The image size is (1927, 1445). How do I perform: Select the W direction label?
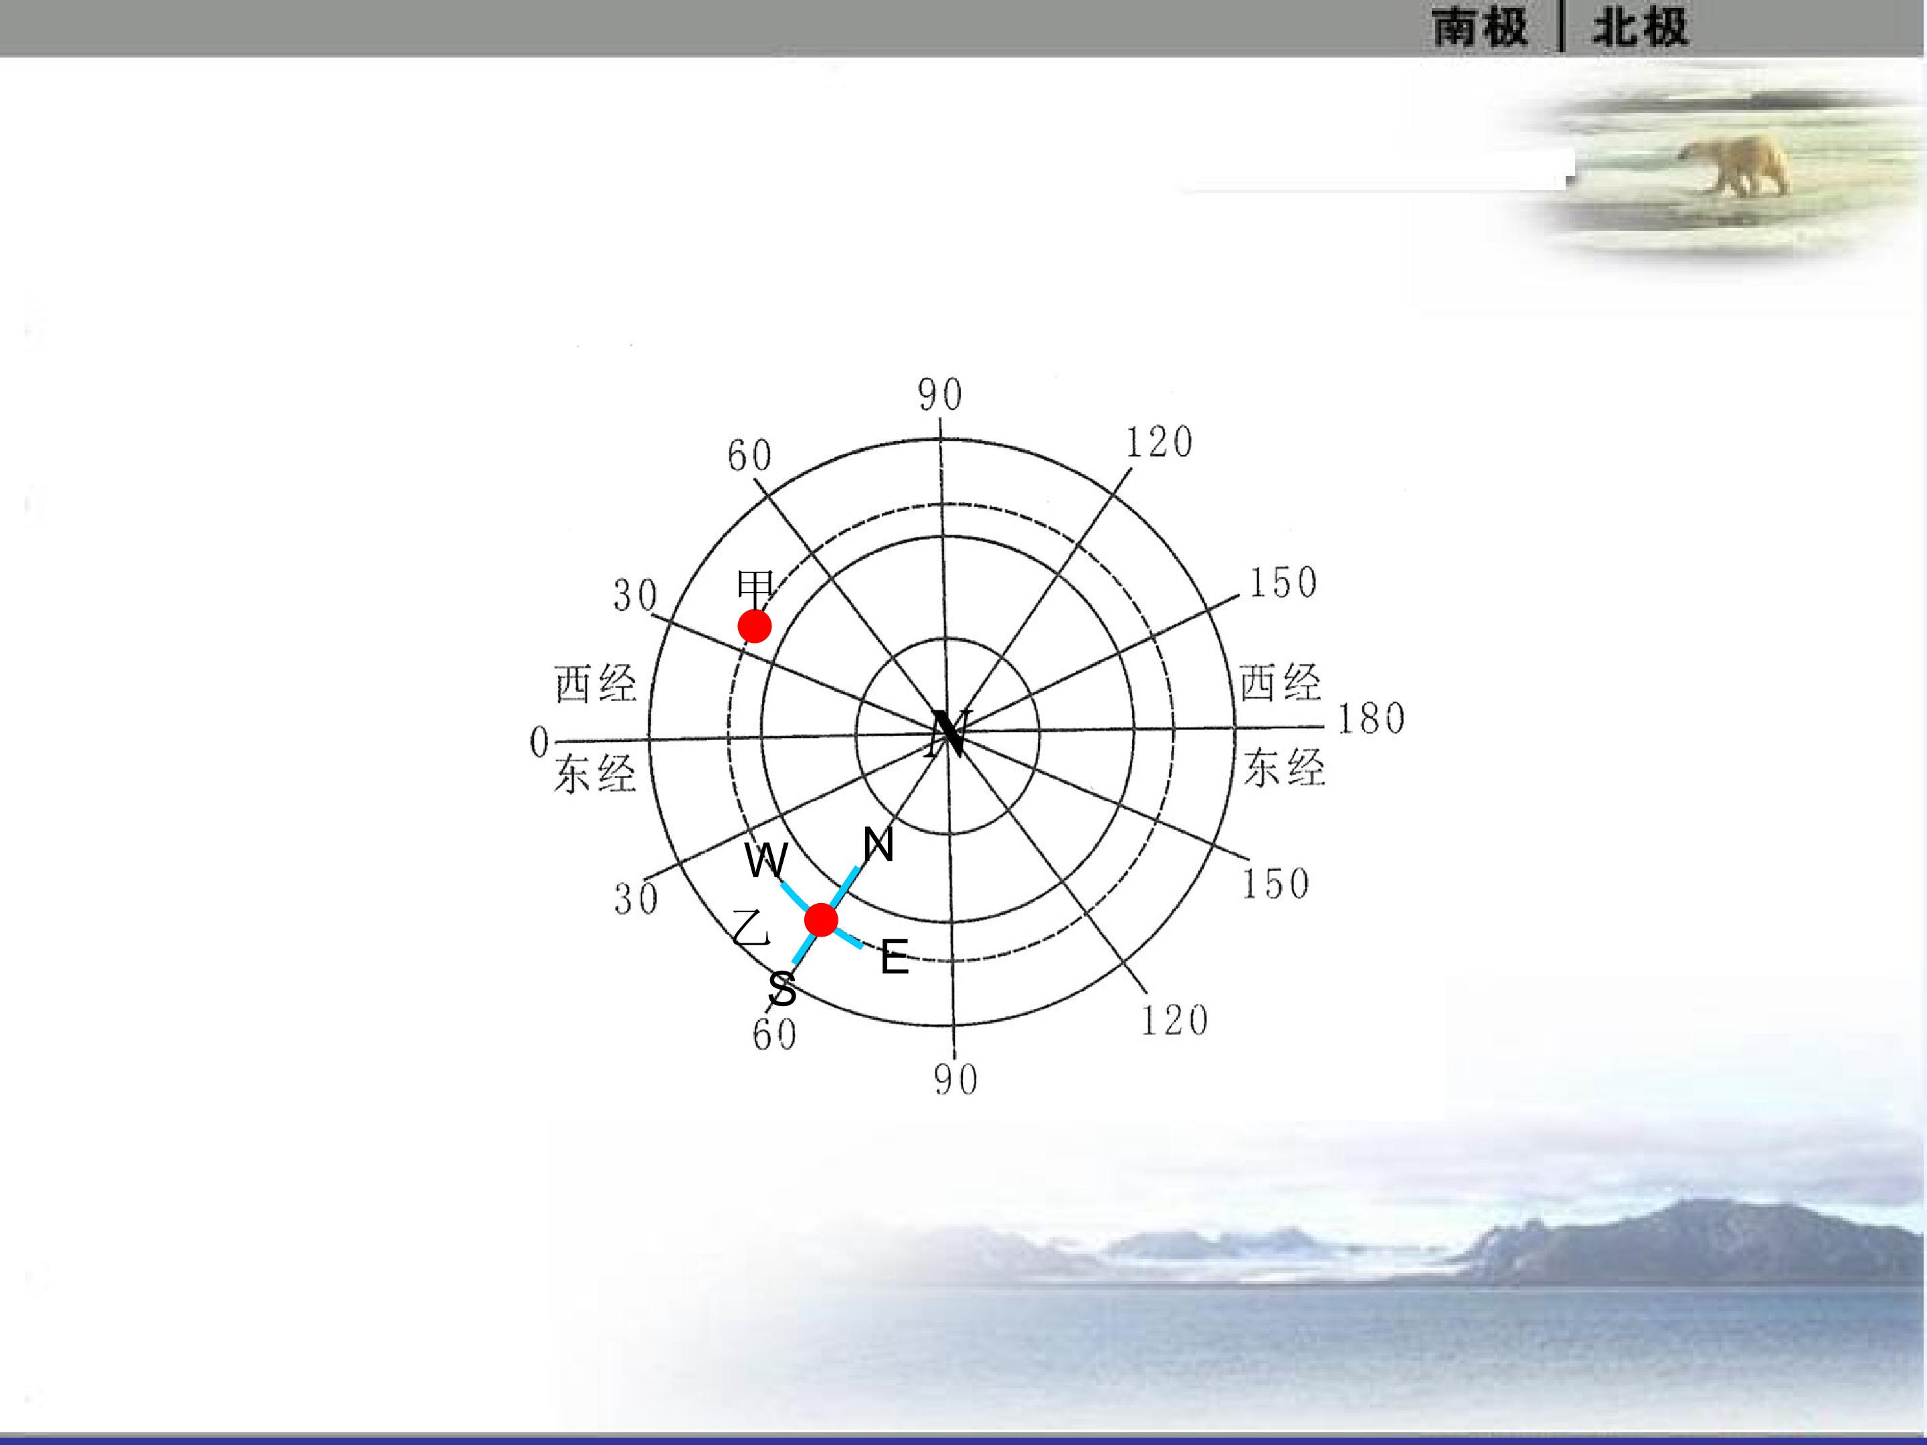coord(767,862)
